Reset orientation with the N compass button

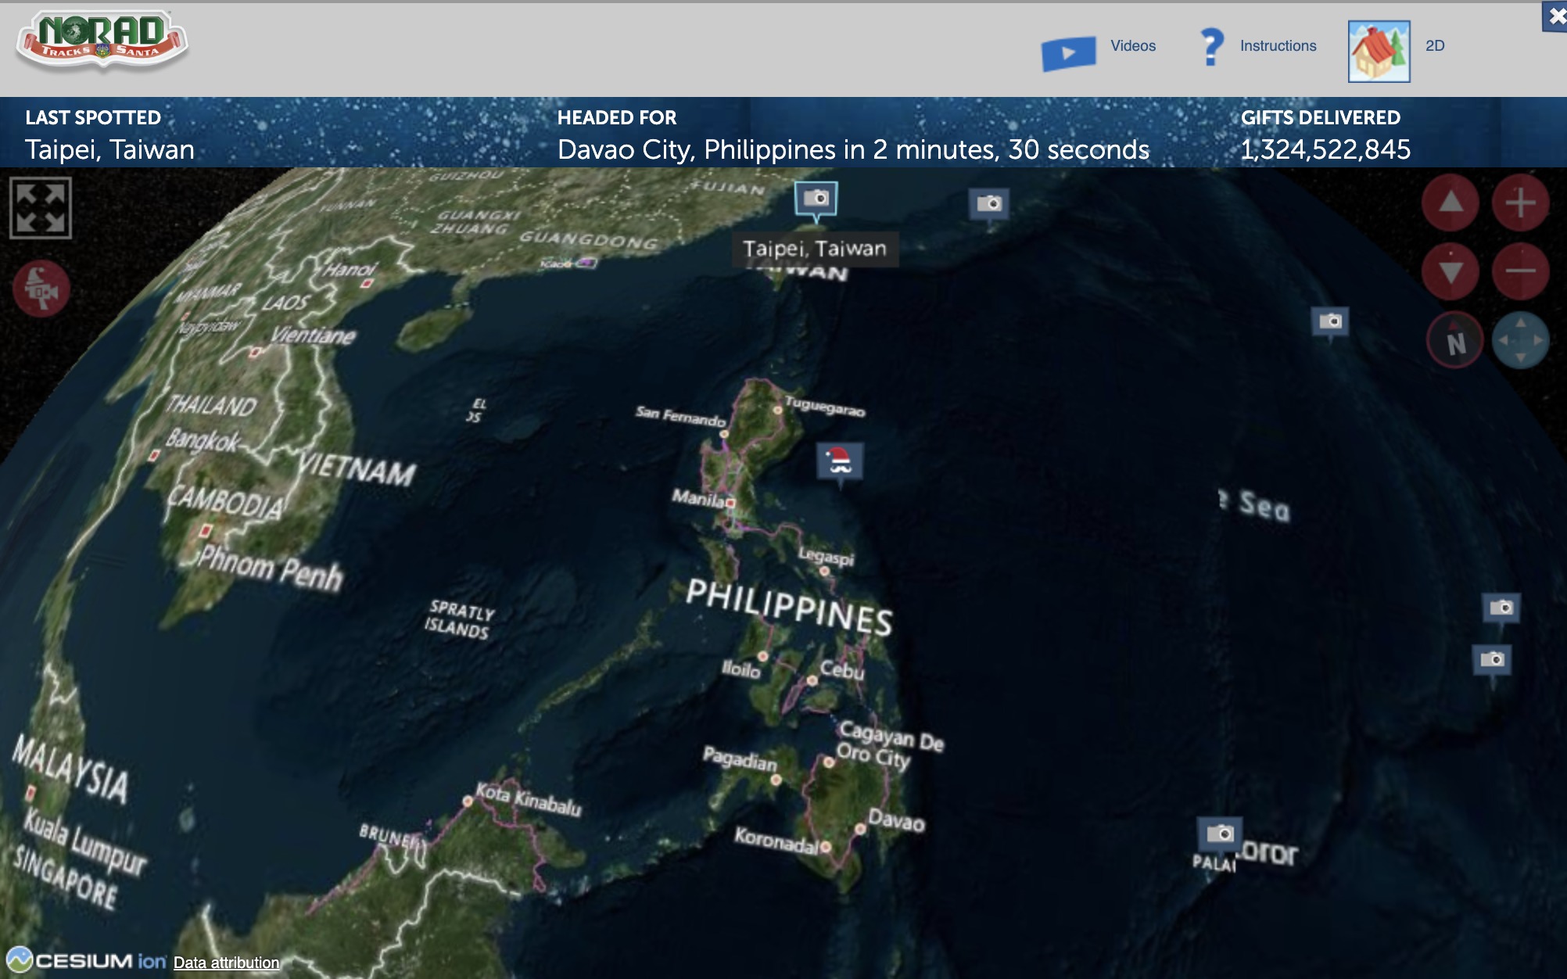pyautogui.click(x=1454, y=341)
